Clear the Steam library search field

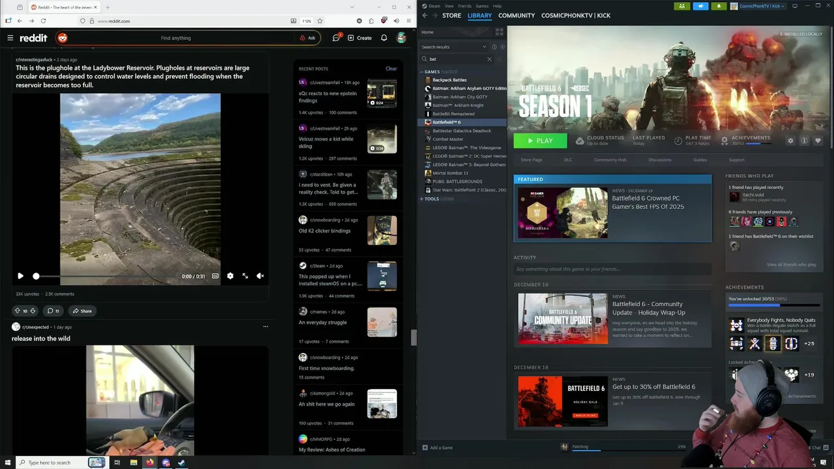tap(489, 59)
